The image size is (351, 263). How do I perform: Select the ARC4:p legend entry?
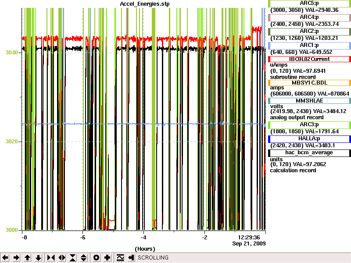click(x=309, y=17)
